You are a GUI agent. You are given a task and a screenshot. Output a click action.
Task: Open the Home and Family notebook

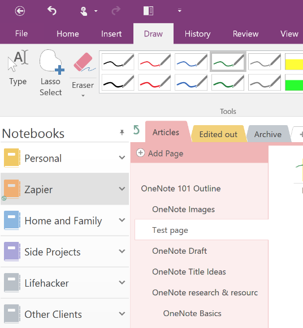click(x=64, y=220)
